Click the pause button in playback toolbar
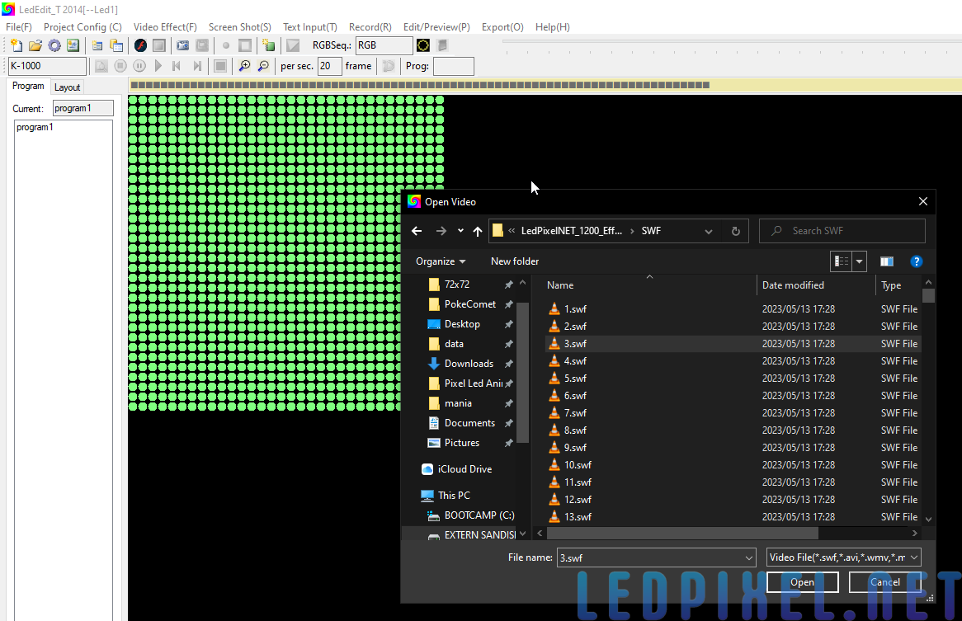This screenshot has height=621, width=962. [139, 66]
